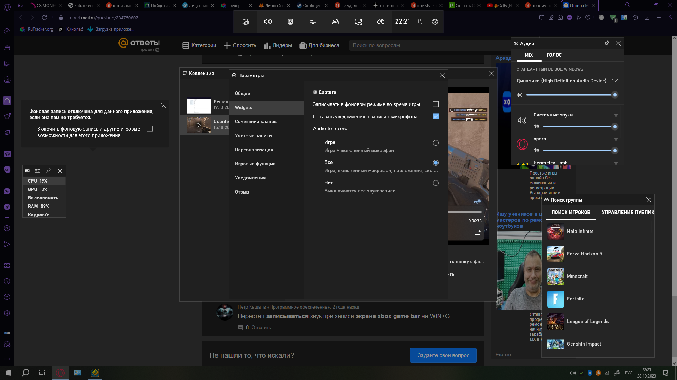The height and width of the screenshot is (380, 677).
Task: Toggle the graph view icon in Performance widget
Action: (x=28, y=171)
